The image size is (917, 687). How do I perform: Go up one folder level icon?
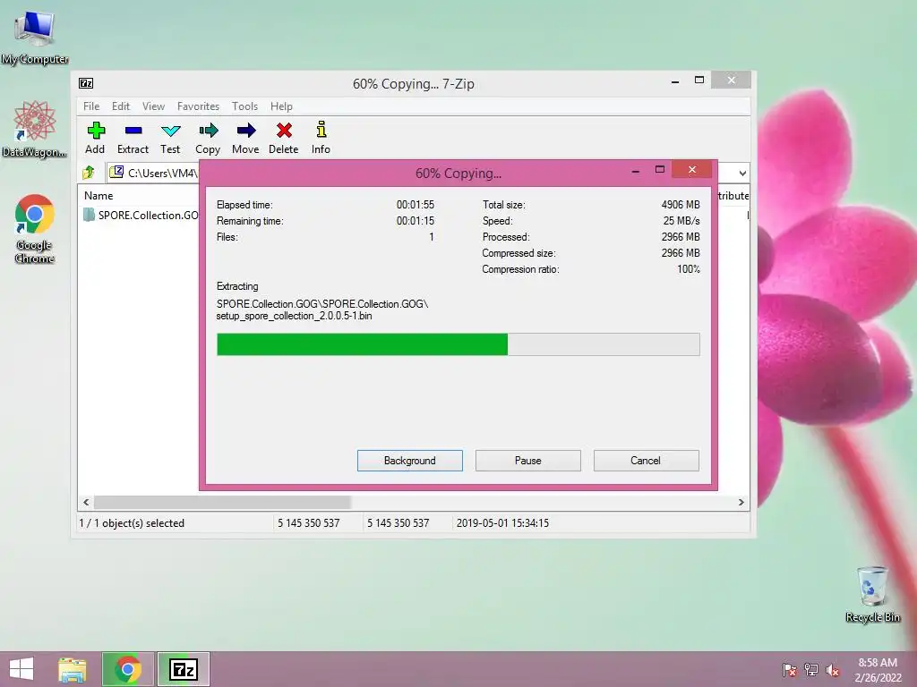click(89, 173)
